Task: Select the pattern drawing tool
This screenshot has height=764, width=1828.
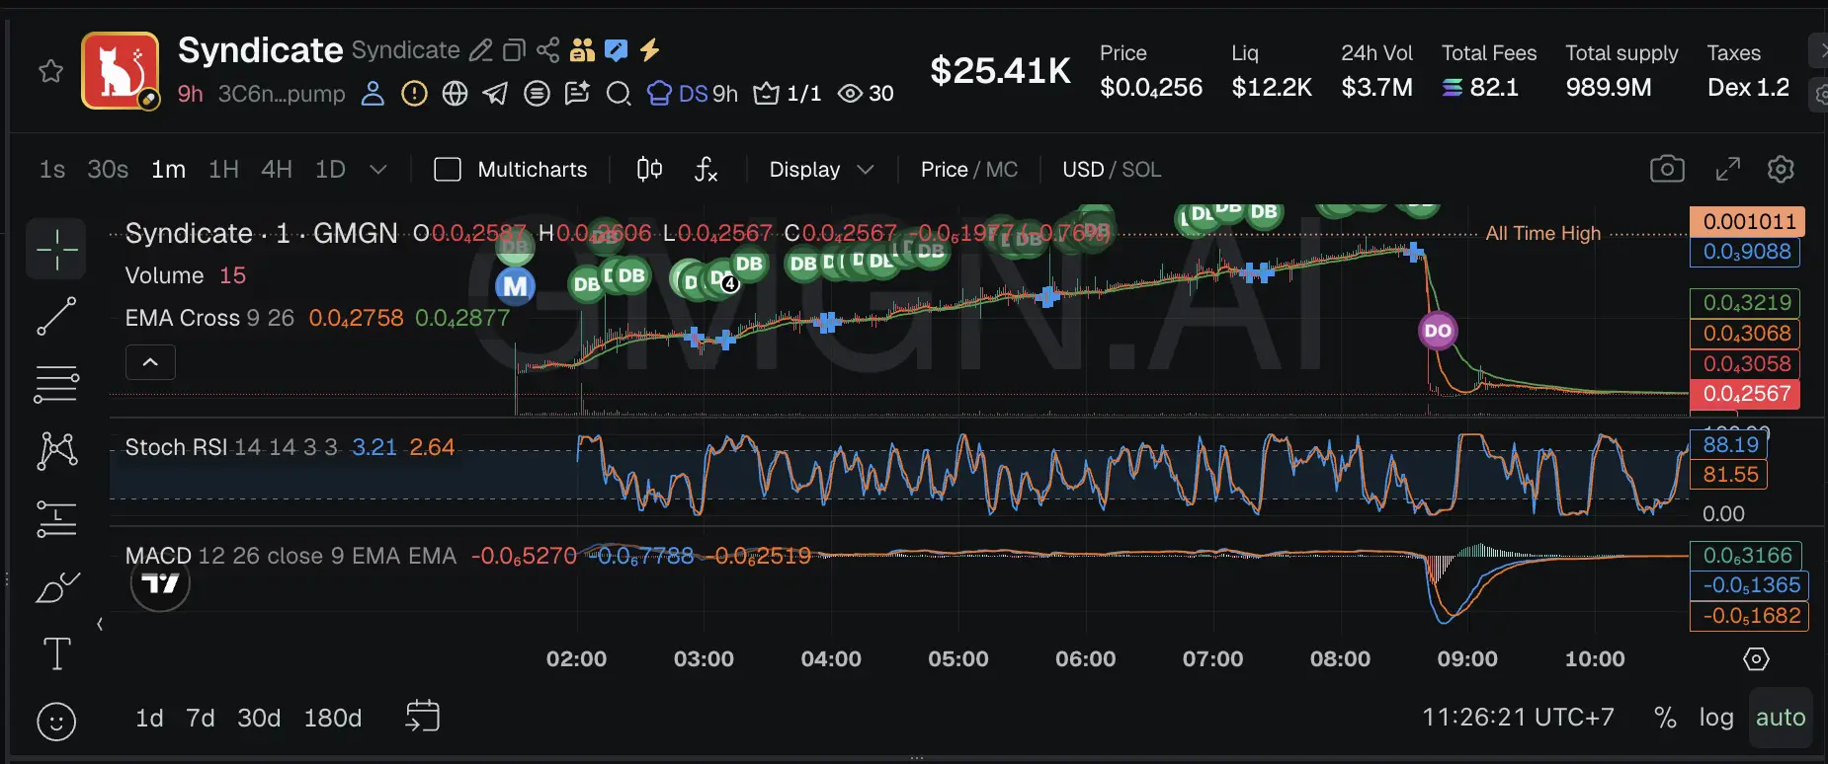Action: click(x=56, y=451)
